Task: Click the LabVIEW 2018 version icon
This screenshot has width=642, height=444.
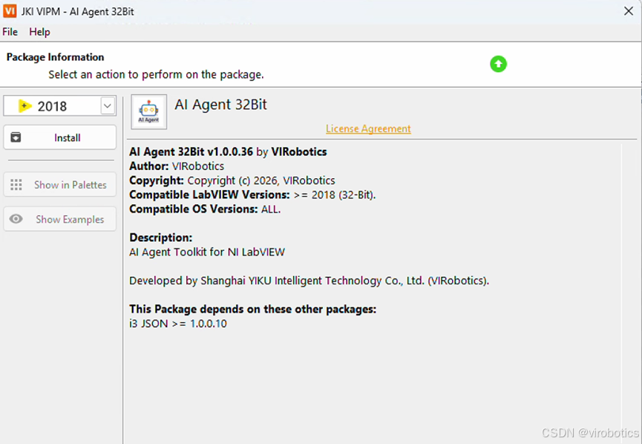Action: coord(24,106)
